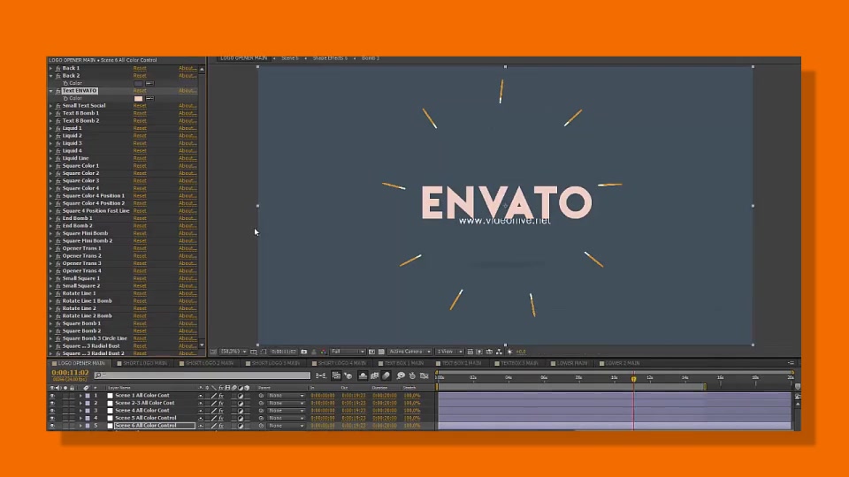The image size is (849, 477).
Task: Click the brainstorm icon in the timeline
Action: pos(401,375)
